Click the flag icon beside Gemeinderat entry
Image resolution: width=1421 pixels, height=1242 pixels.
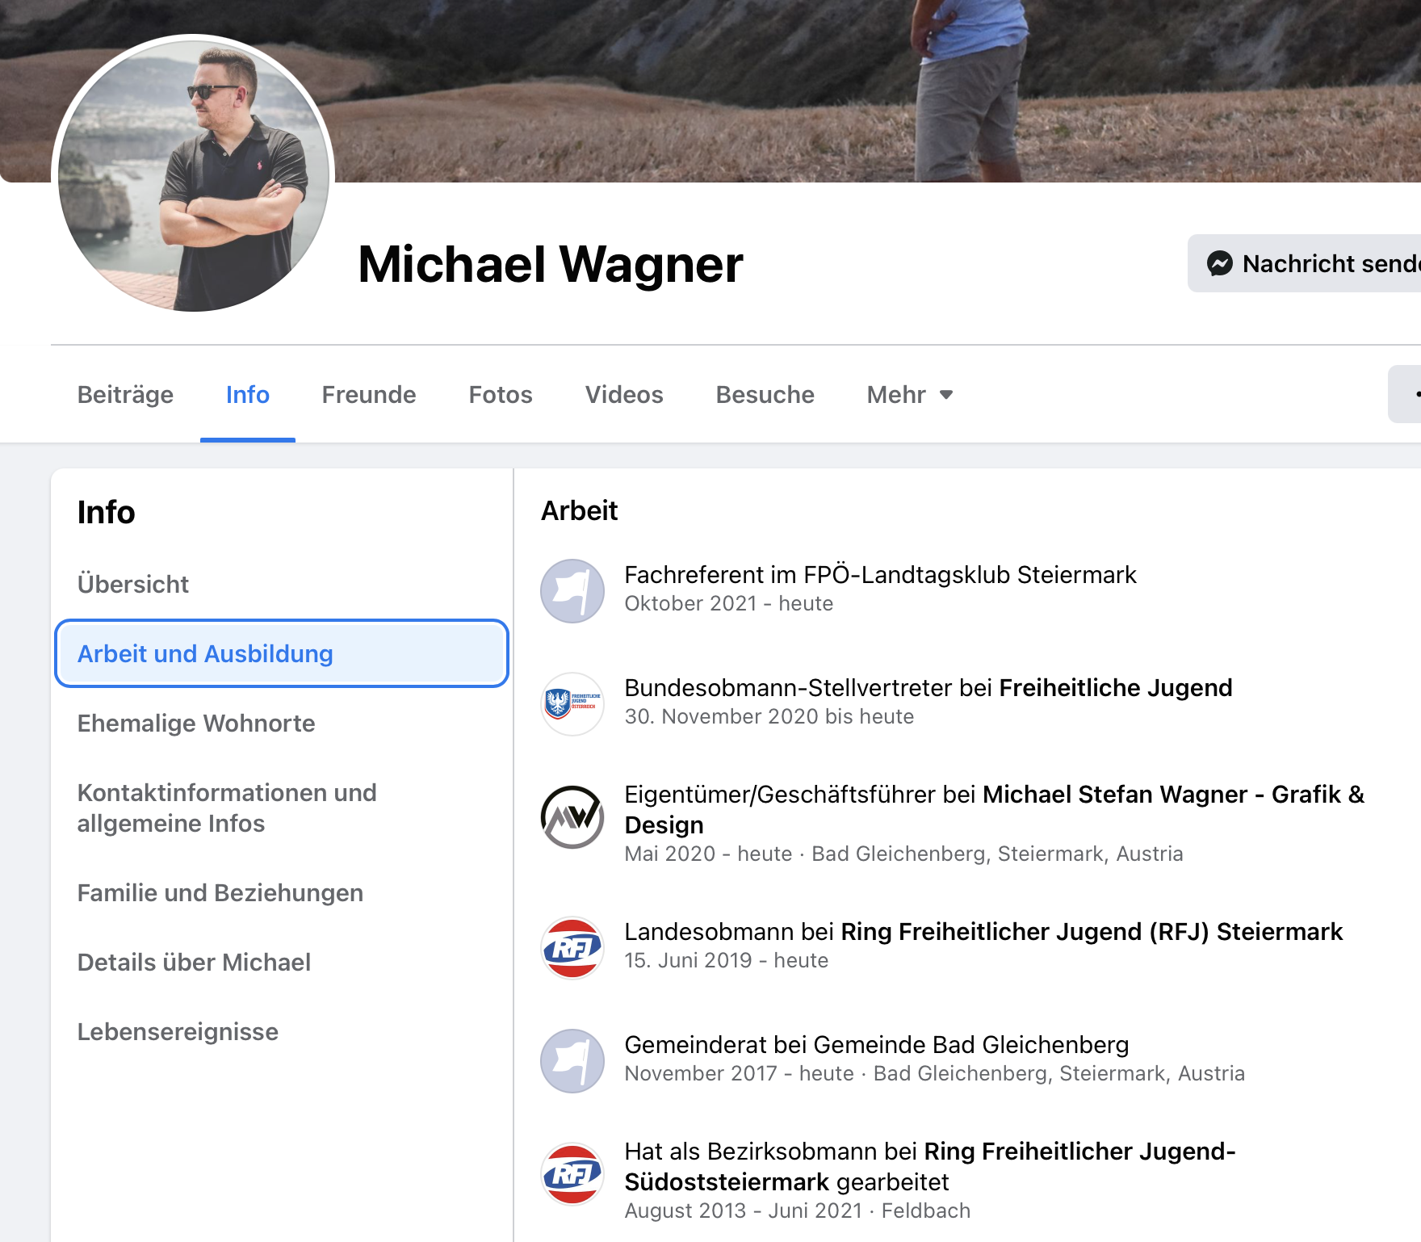572,1061
